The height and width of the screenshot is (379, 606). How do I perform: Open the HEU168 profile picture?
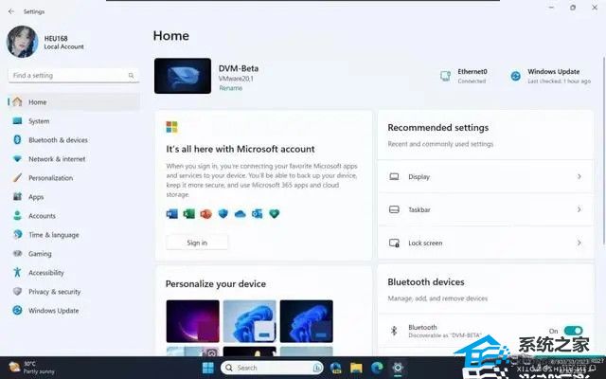click(x=23, y=42)
